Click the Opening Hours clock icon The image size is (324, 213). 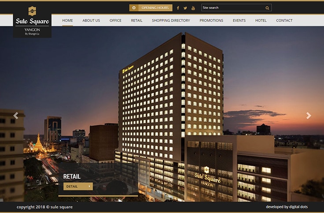pos(134,8)
